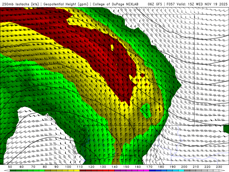Select the cyan 195-200 kt legend swatch
229x172 pixels.
tap(181, 170)
